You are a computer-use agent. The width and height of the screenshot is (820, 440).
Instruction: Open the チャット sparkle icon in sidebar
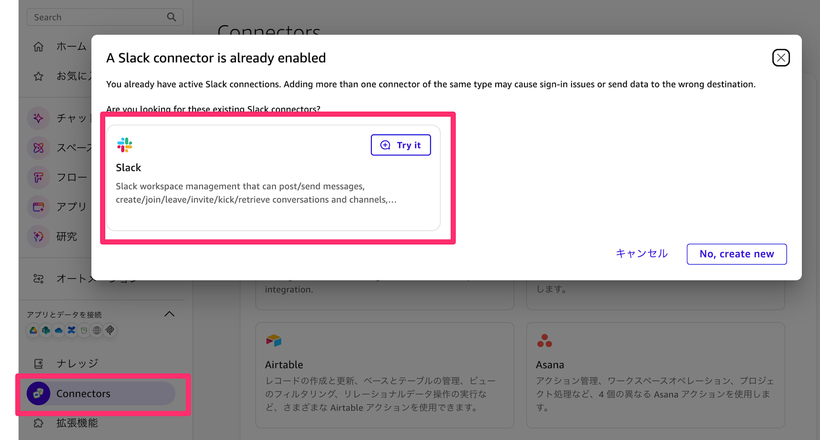39,118
